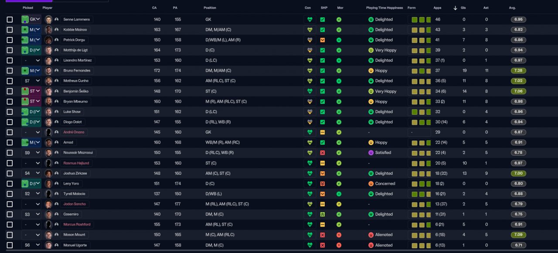The image size is (558, 253).
Task: Click Patrick Dorgu's orange sharpness icon
Action: [323, 40]
